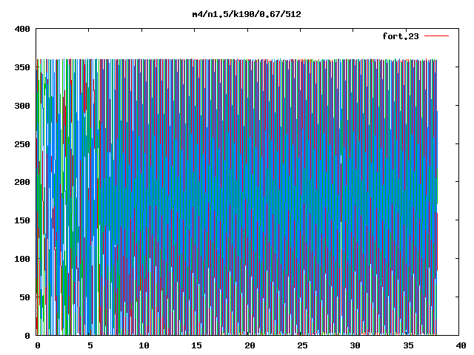Click the y-axis label 0
Image resolution: width=474 pixels, height=355 pixels.
pos(27,335)
